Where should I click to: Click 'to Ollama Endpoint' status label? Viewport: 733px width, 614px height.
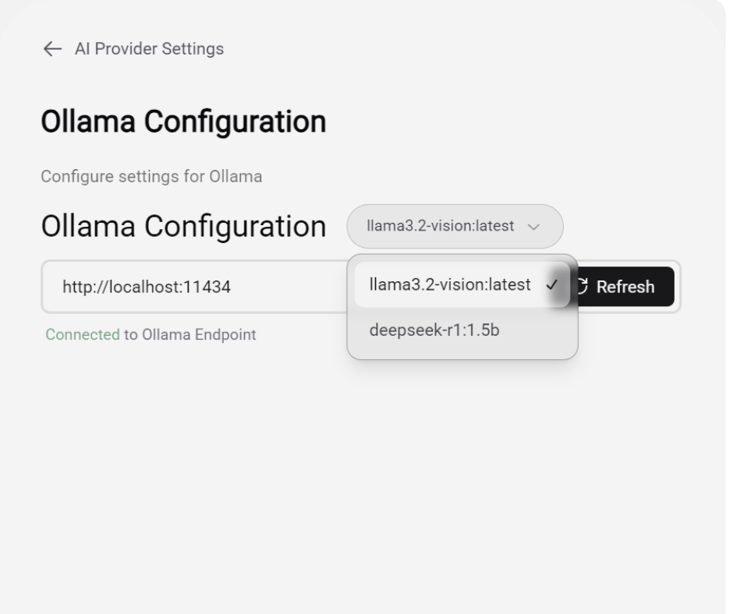click(x=189, y=335)
